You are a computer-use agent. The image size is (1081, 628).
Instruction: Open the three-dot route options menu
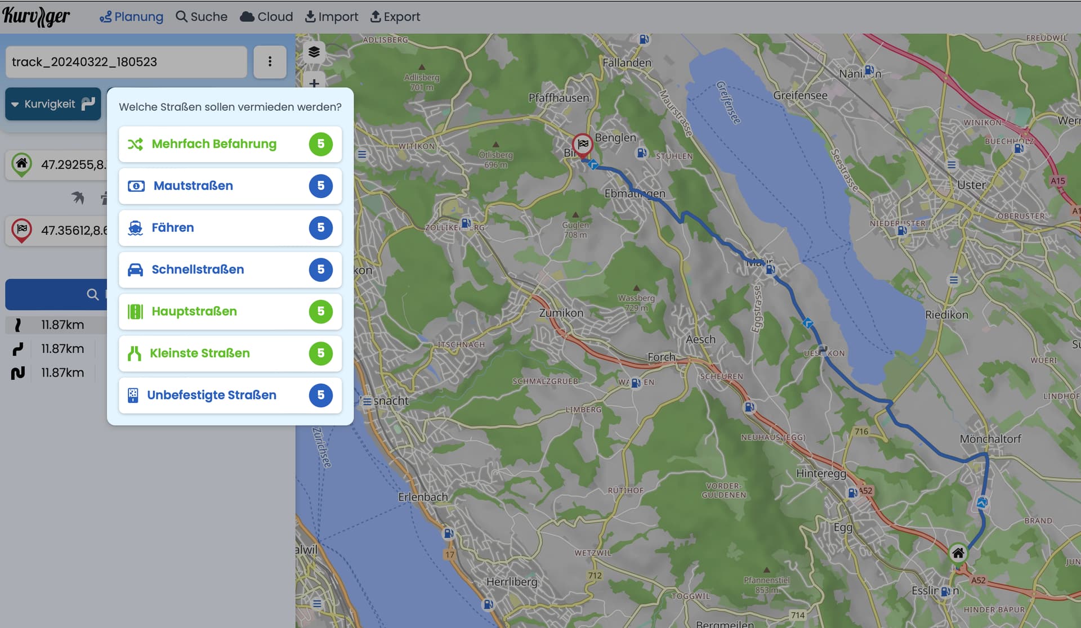click(270, 62)
